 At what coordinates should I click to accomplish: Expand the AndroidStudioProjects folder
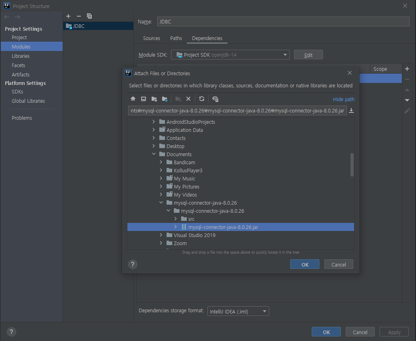154,122
